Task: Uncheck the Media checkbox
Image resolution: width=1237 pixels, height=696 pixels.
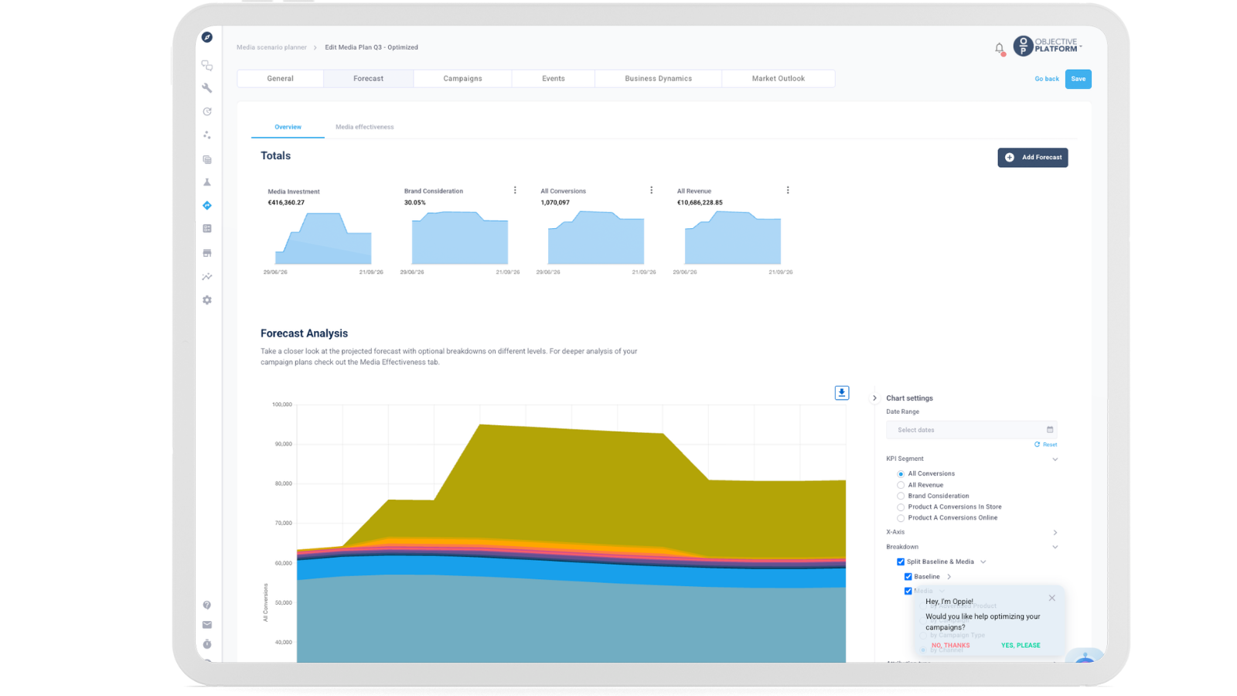Action: coord(908,591)
